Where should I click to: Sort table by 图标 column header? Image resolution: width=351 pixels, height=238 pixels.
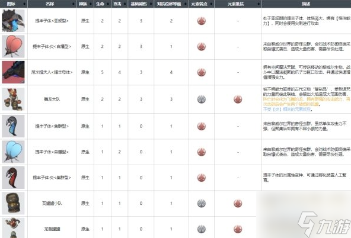[x=14, y=4]
